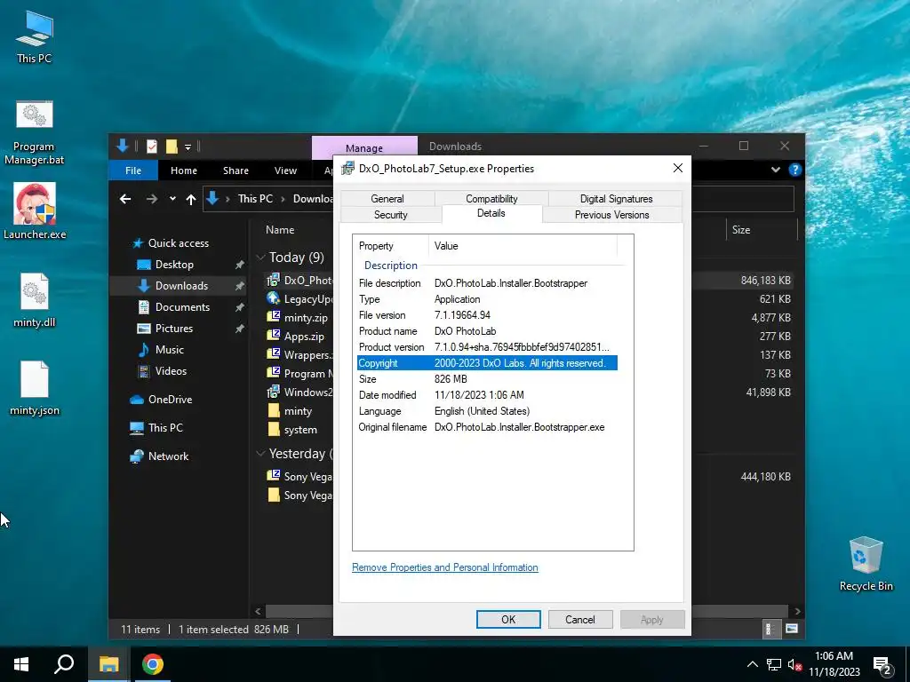Click Cancel in the Properties dialog
Image resolution: width=910 pixels, height=682 pixels.
click(580, 619)
